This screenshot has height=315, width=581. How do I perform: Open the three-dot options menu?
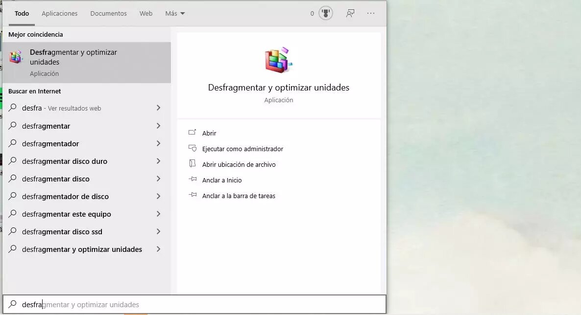(x=371, y=13)
